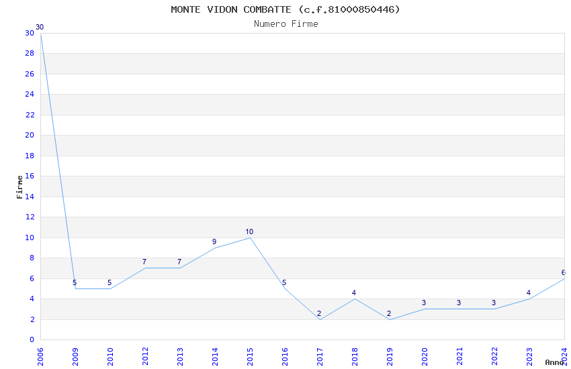571x369 pixels.
Task: Click the data value 7 at year 2013
Action: tap(179, 262)
